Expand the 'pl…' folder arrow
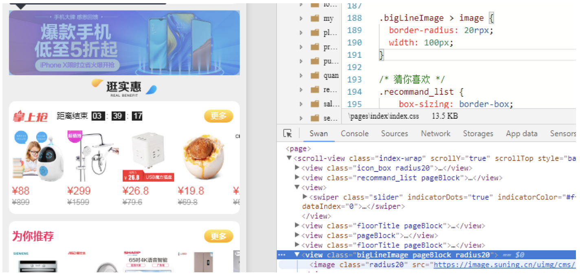Screen dimensions: 580x278 click(x=301, y=33)
